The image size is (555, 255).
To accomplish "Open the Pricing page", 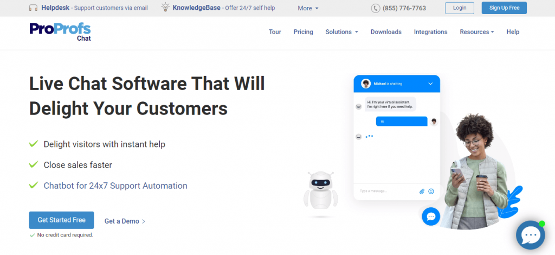I will tap(303, 32).
